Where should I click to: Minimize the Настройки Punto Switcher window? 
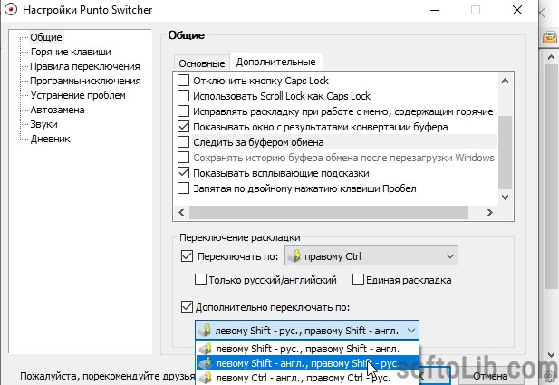pyautogui.click(x=435, y=10)
